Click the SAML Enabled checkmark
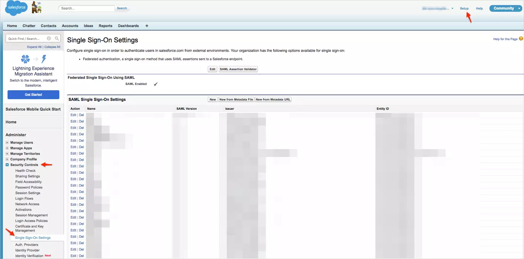 tap(155, 84)
